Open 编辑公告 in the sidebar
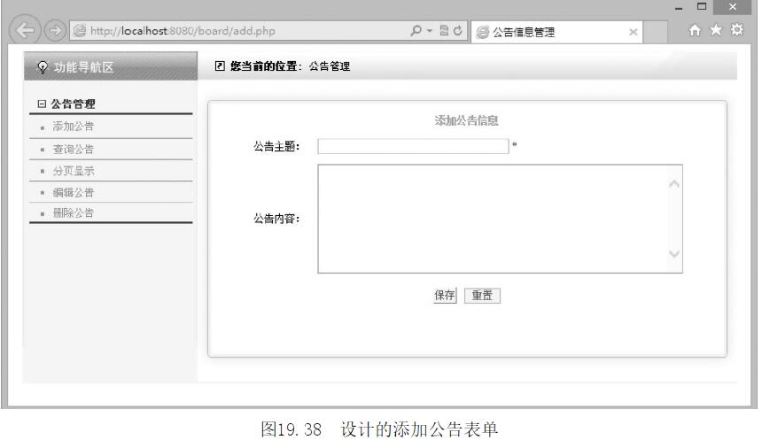Screen dimensions: 762x440 (x=73, y=192)
